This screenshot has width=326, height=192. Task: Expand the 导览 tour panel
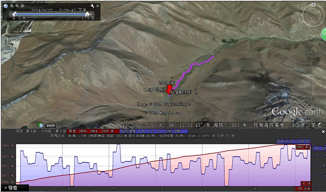[11, 188]
